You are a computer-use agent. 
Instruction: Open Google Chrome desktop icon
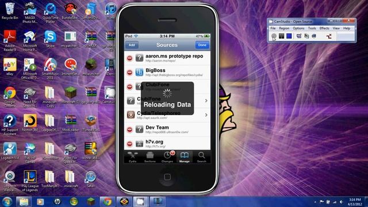10,97
